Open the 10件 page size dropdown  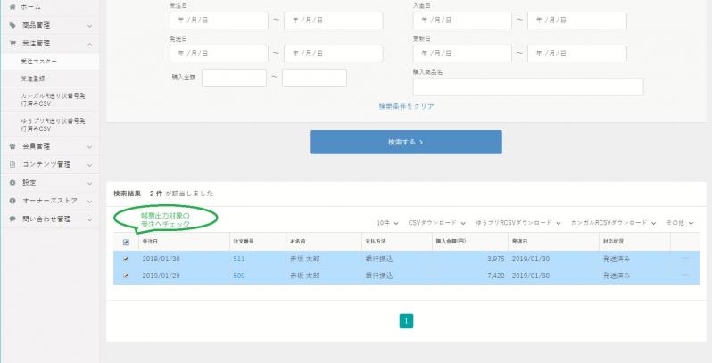[x=387, y=223]
